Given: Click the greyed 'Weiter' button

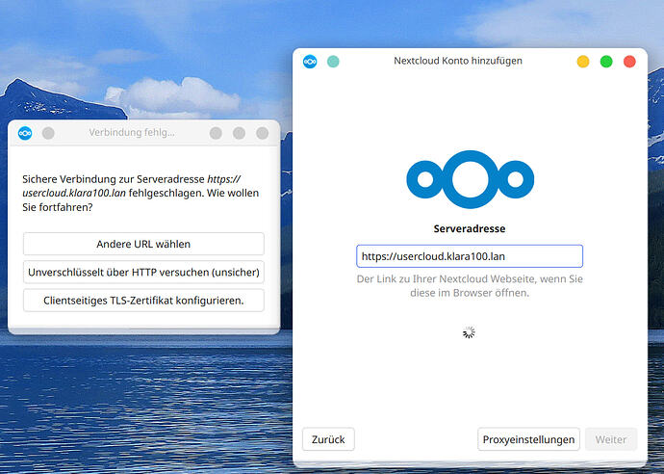Looking at the screenshot, I should 611,439.
